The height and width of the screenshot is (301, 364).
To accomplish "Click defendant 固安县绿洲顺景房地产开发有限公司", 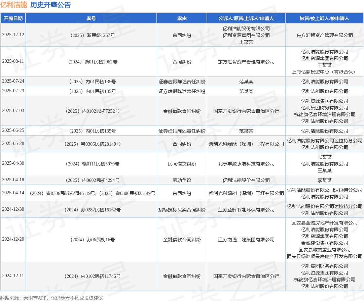I will [324, 256].
